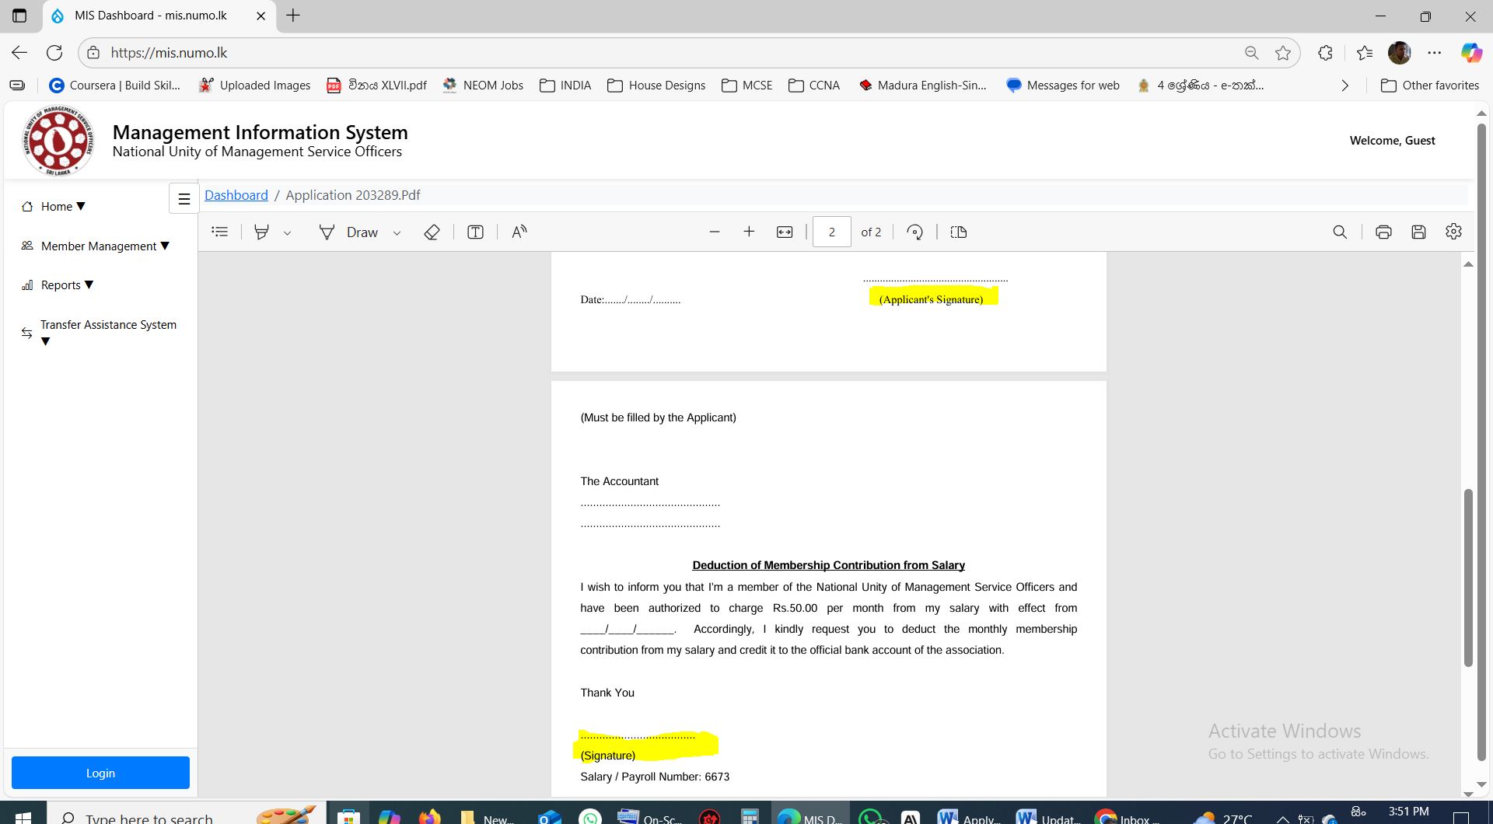The image size is (1493, 824).
Task: Open the page view layout options
Action: (958, 232)
